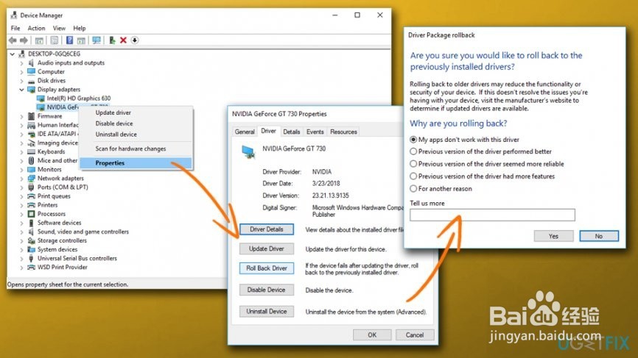The height and width of the screenshot is (358, 638).
Task: Click the Universal Serial Bus controllers icon
Action: pos(32,259)
